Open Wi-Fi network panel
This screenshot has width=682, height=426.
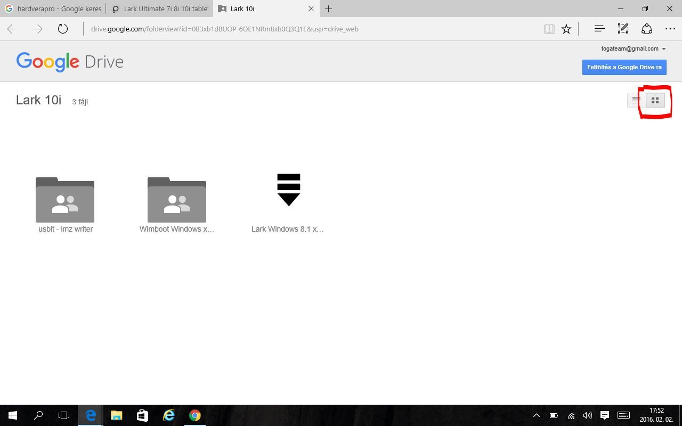click(571, 415)
